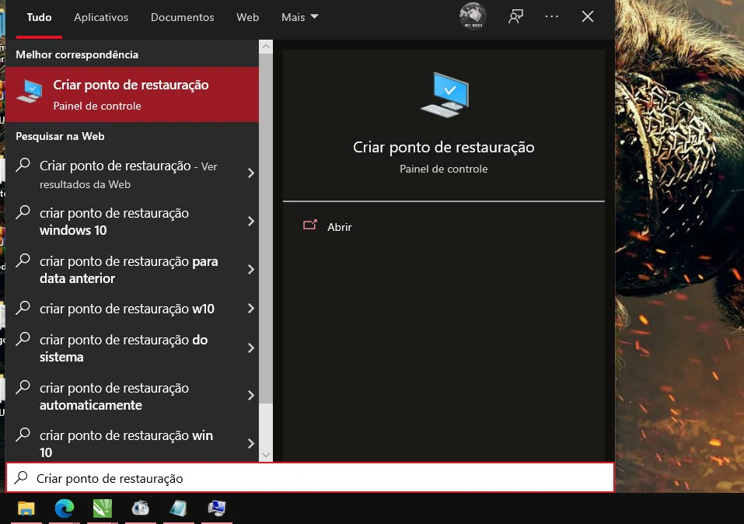The height and width of the screenshot is (524, 744).
Task: Click the Abrir open icon
Action: [310, 225]
